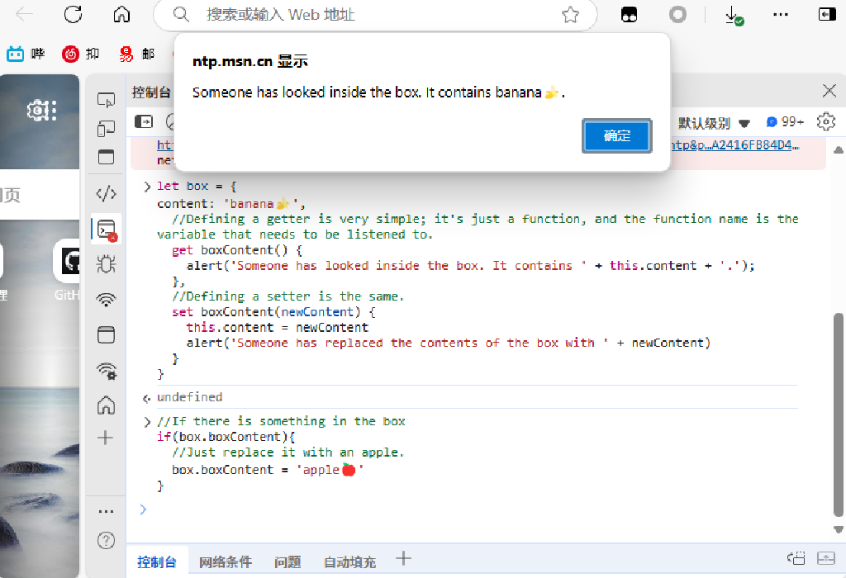Click the 控制台 panel title at top
The image size is (846, 578).
151,92
